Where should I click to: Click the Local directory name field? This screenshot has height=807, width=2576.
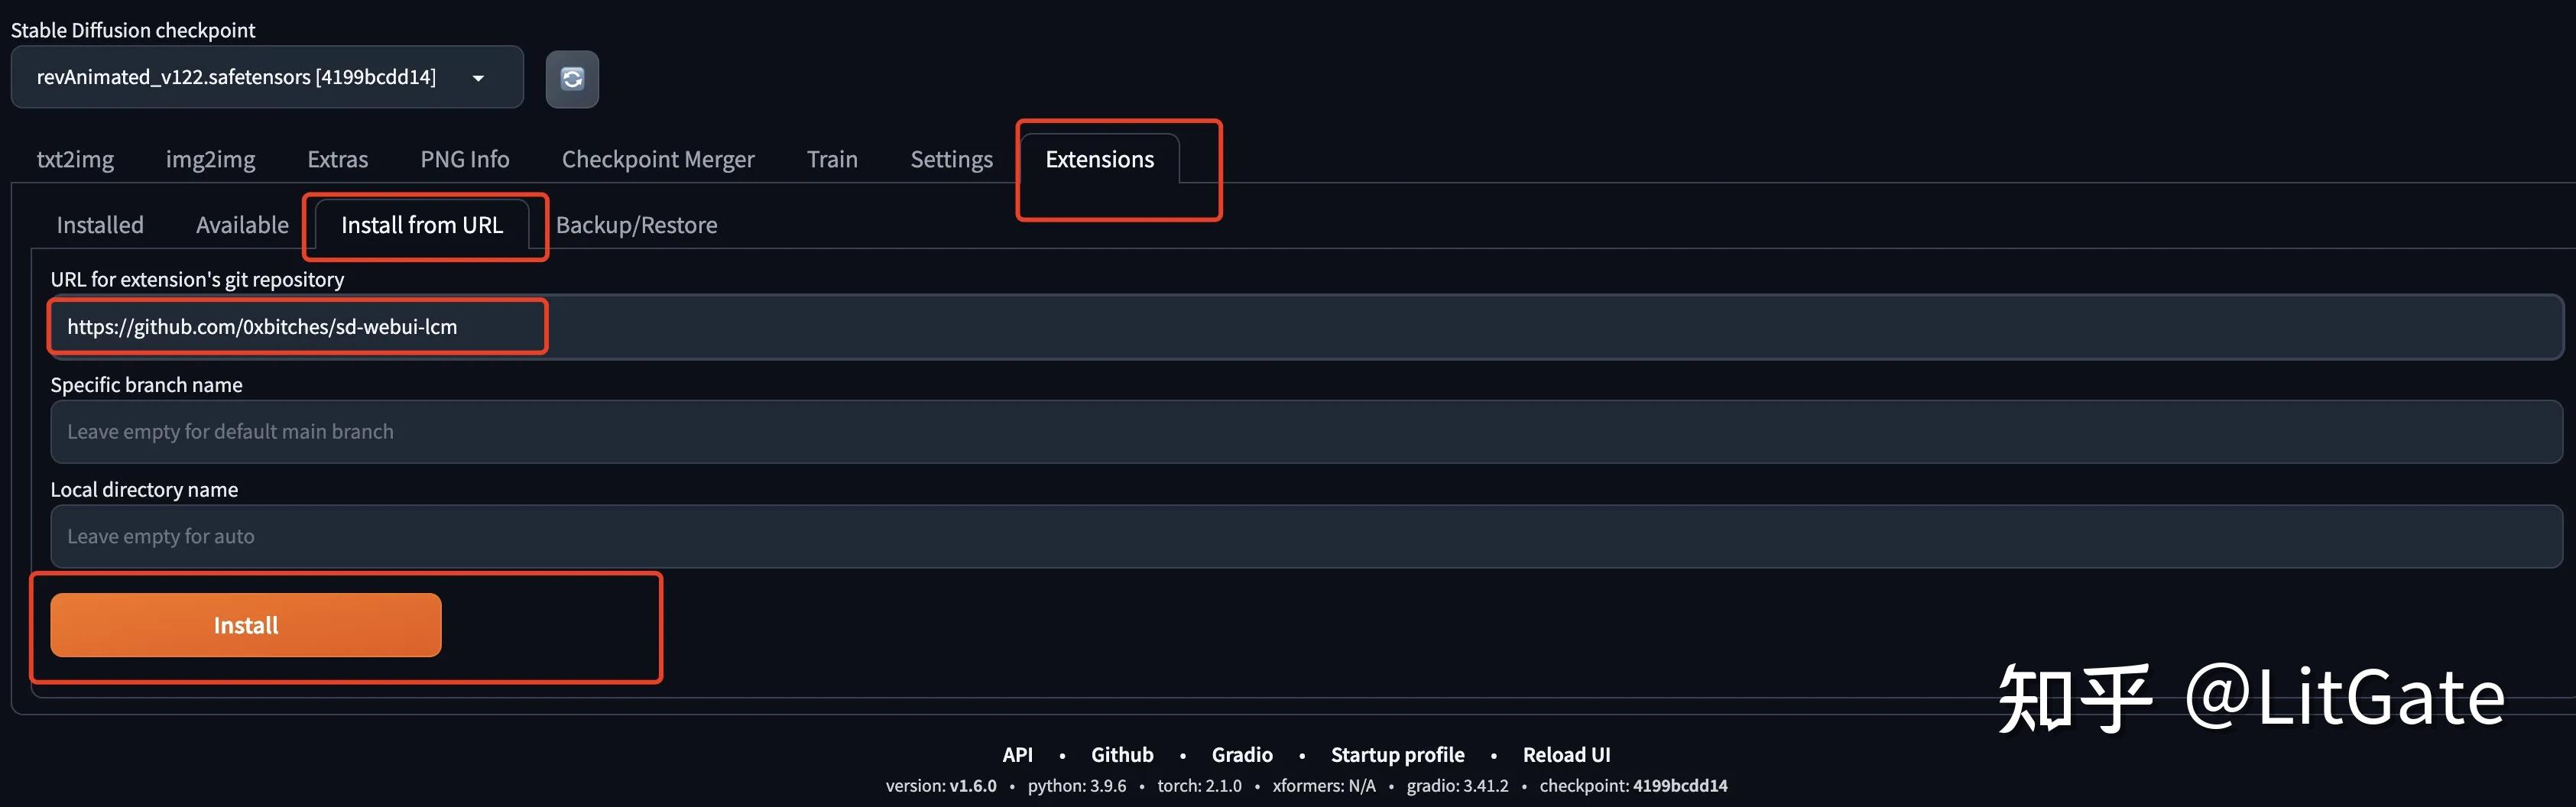[1300, 537]
